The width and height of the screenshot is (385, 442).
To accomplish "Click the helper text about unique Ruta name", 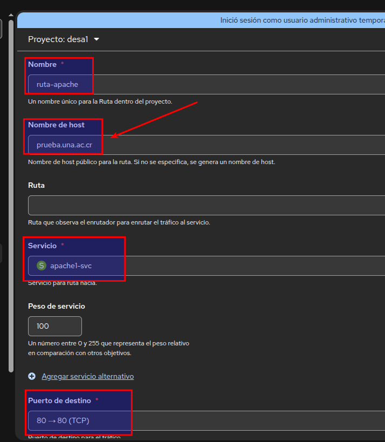I will tap(100, 101).
